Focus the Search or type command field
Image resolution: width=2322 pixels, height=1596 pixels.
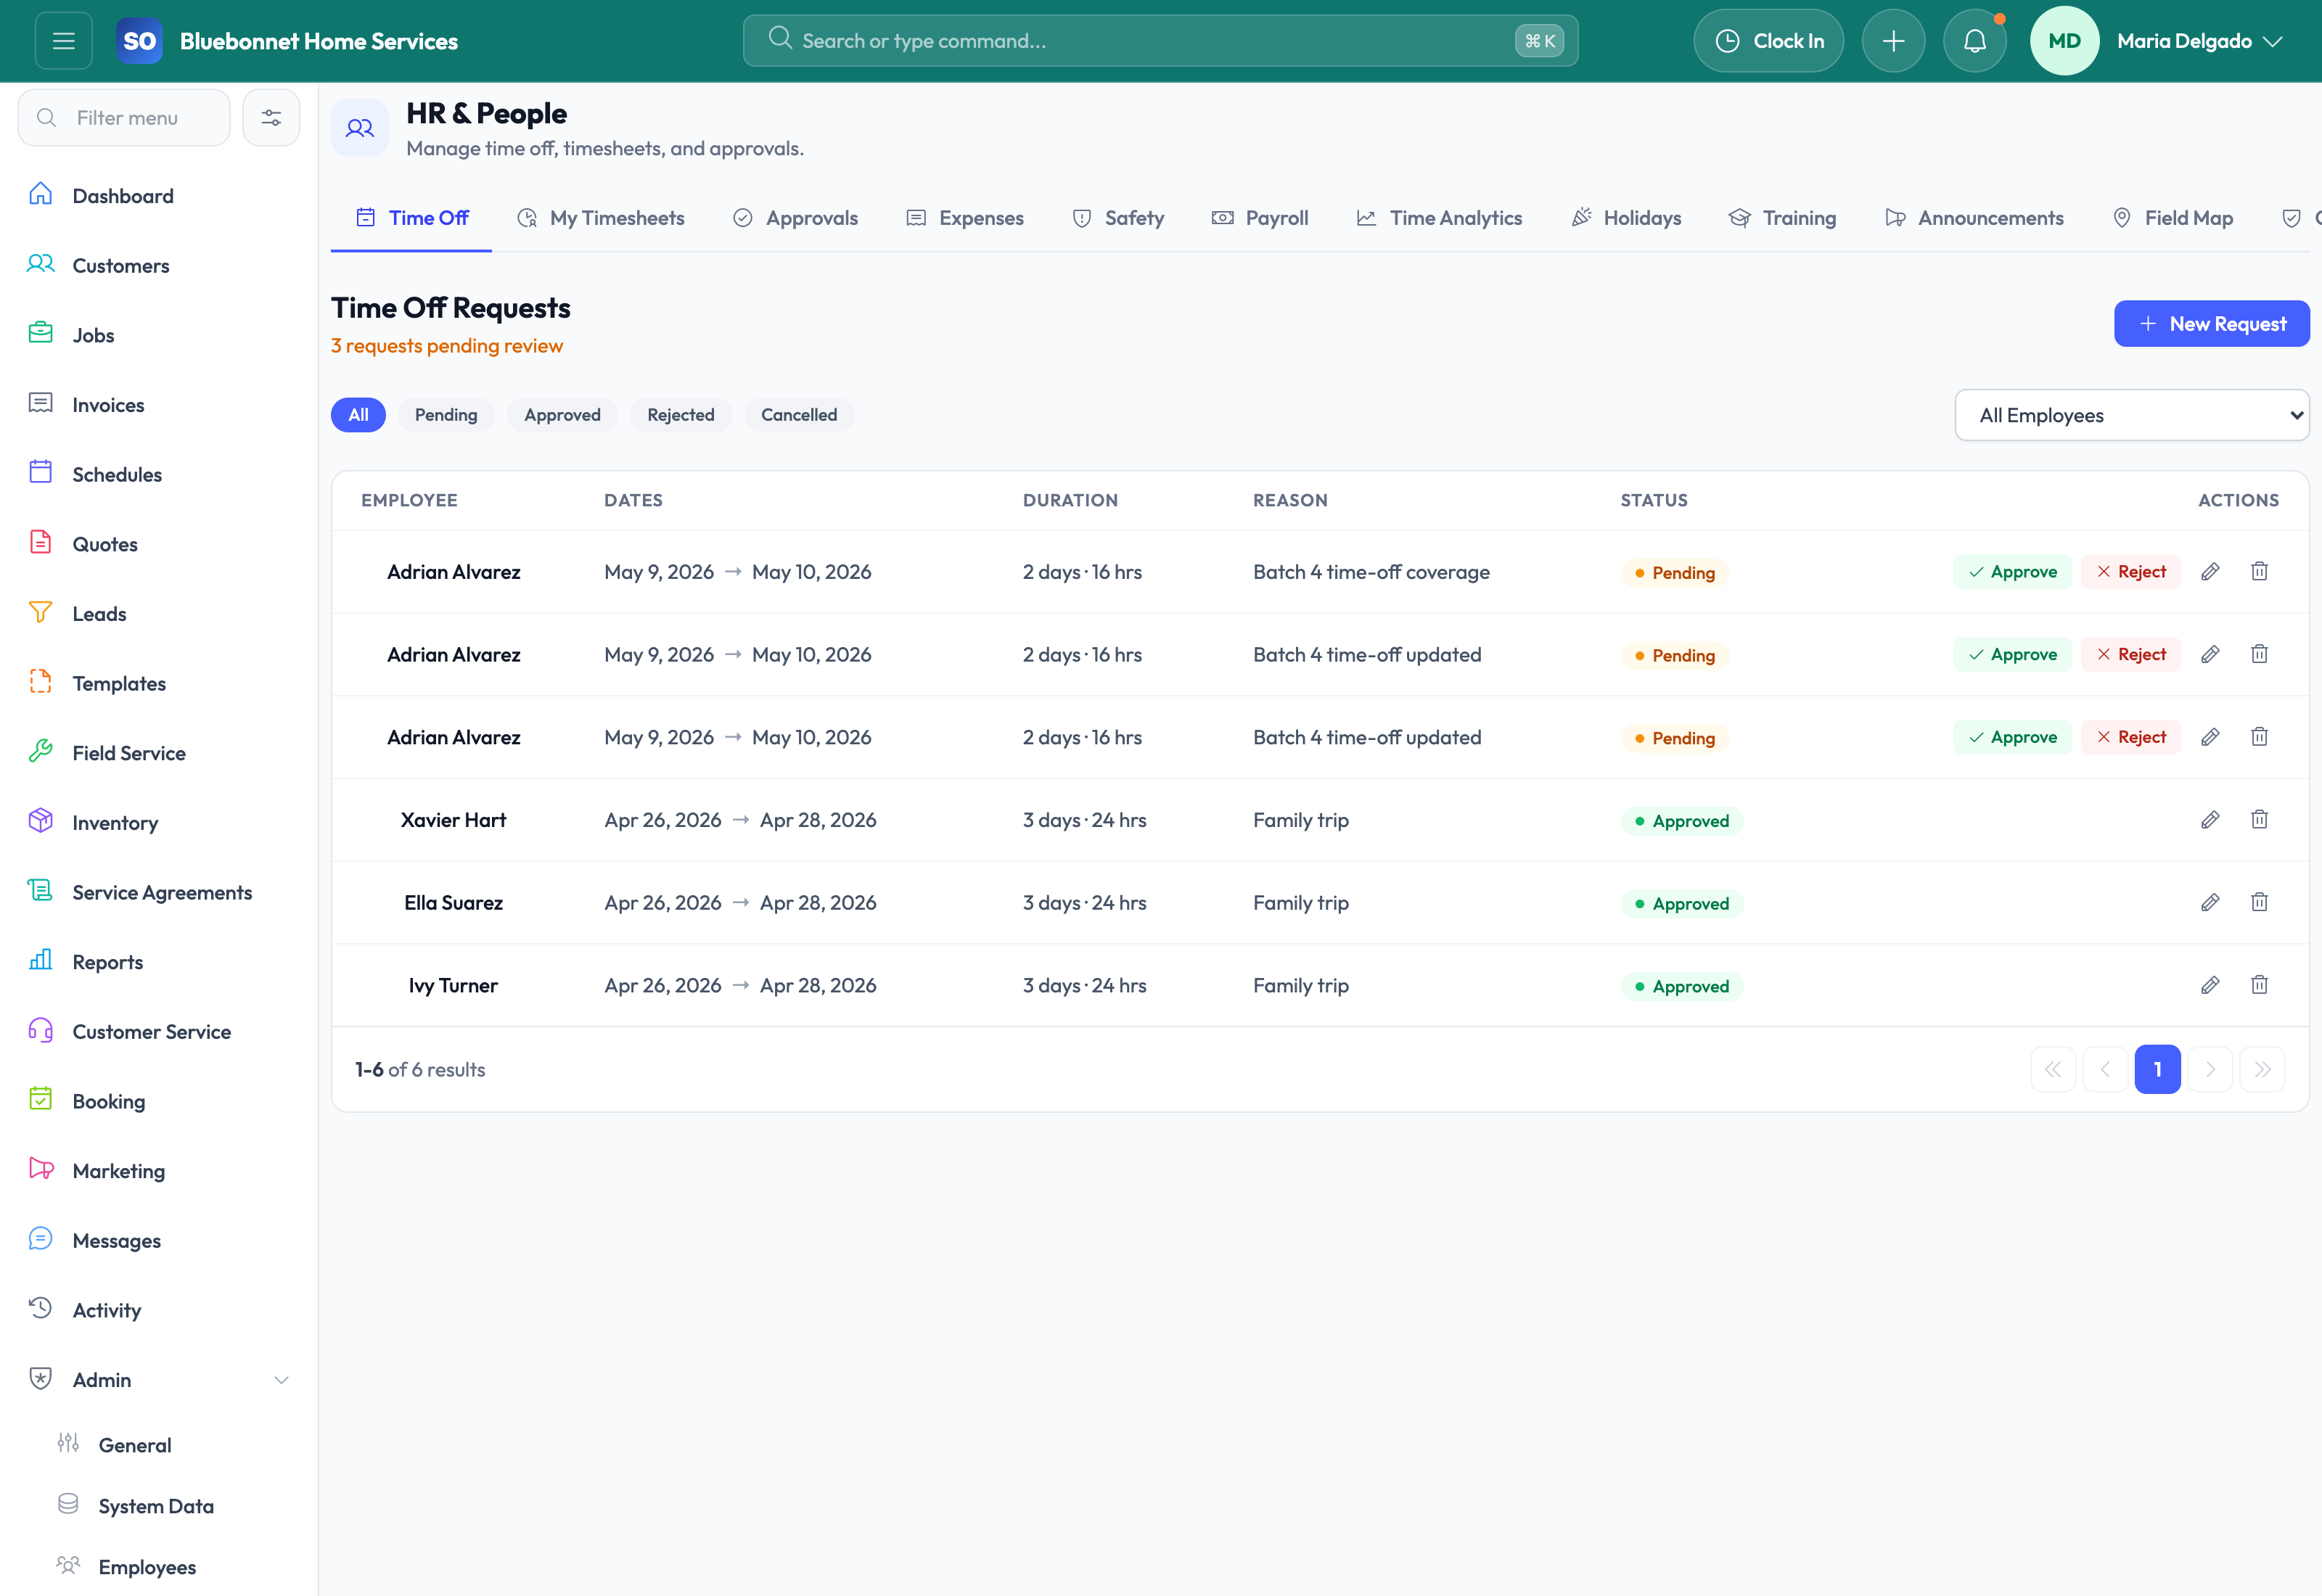pos(1160,41)
